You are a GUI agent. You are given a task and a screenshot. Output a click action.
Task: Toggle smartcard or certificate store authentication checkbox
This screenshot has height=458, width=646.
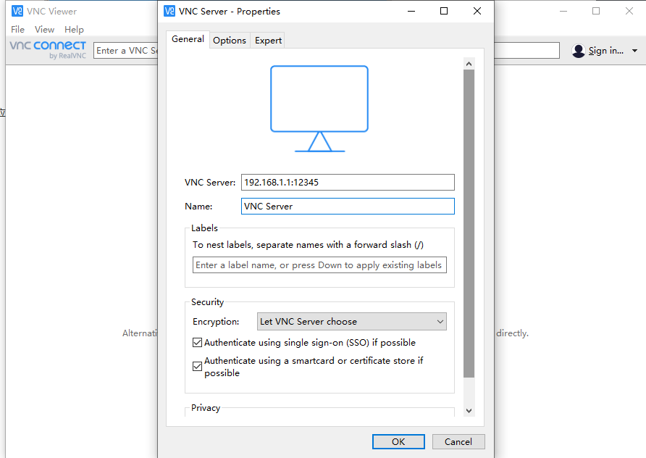(x=197, y=367)
